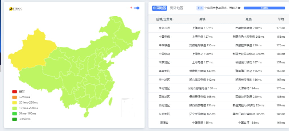Select the 华中地区 row label

(165, 80)
